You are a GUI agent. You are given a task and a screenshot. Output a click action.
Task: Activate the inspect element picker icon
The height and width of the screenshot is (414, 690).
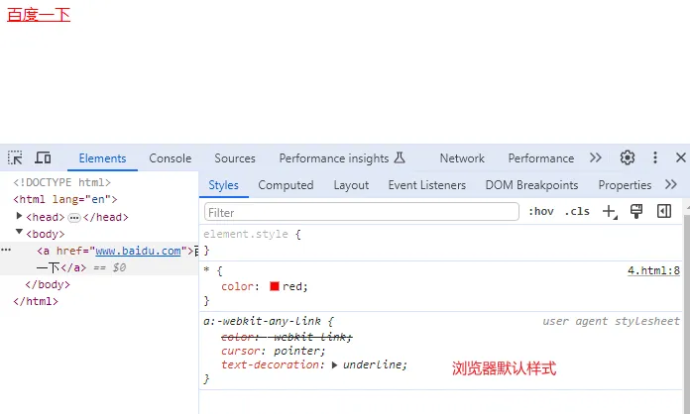[16, 157]
